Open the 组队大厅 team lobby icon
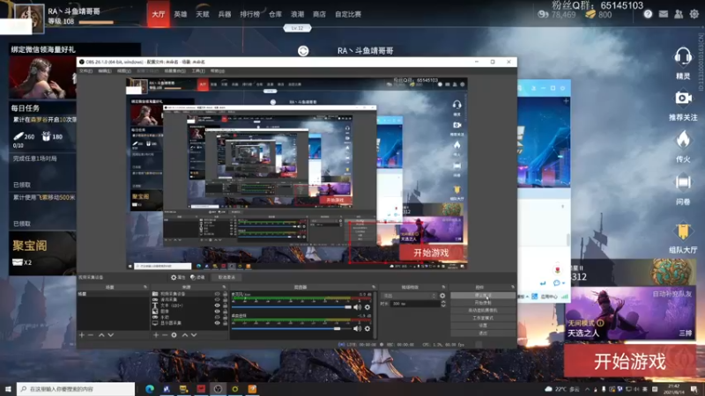The image size is (705, 396). coord(683,231)
